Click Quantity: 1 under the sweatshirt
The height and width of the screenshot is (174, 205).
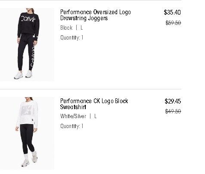point(72,126)
